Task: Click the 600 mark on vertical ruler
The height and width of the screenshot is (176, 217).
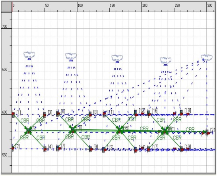Action: (5, 112)
